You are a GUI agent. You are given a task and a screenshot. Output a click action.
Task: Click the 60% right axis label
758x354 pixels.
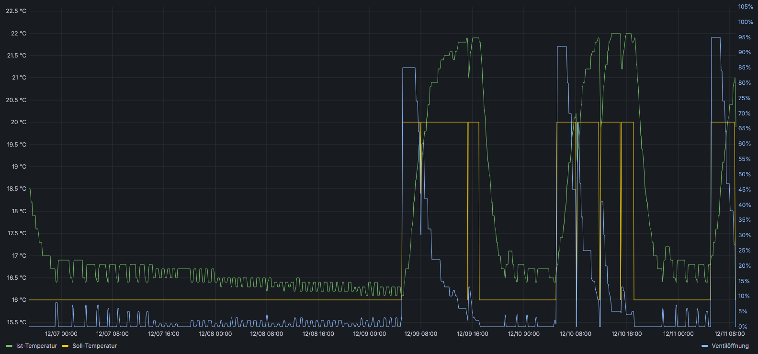745,144
